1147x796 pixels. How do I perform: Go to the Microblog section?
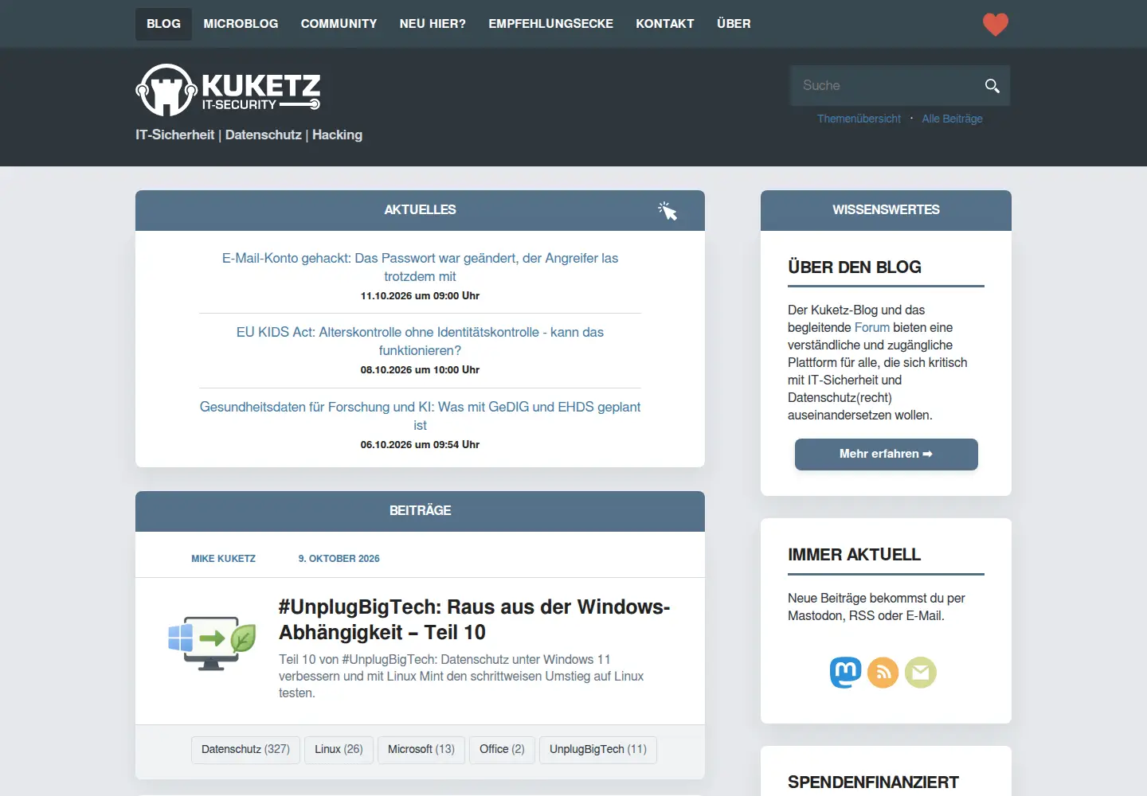click(x=241, y=24)
